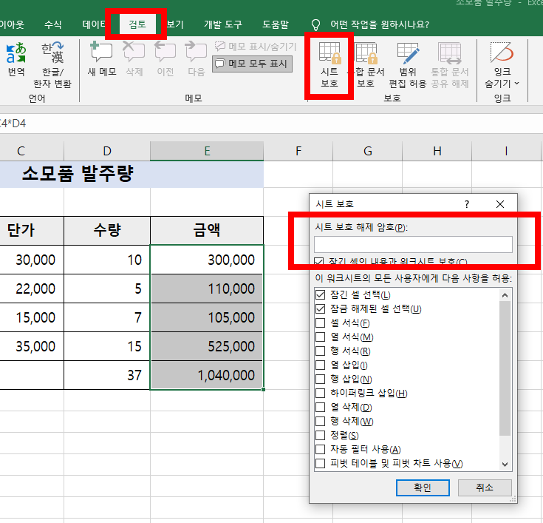Select column H header

437,151
